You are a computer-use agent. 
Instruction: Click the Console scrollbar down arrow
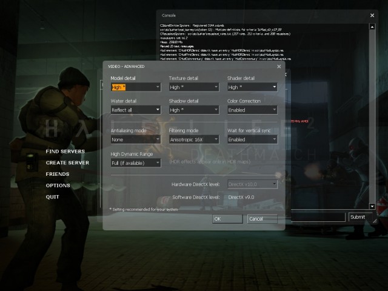(x=372, y=206)
